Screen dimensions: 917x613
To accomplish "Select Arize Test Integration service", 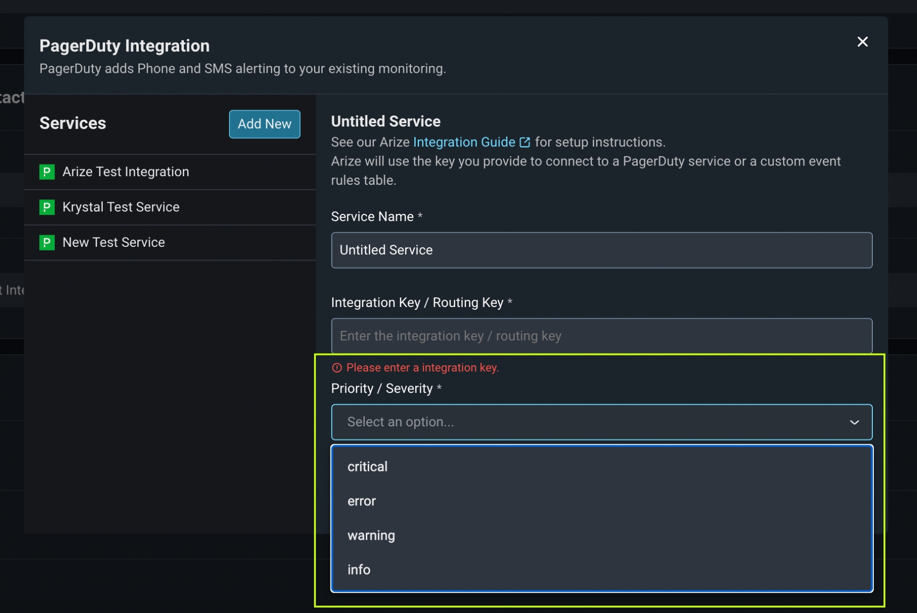I will (126, 172).
